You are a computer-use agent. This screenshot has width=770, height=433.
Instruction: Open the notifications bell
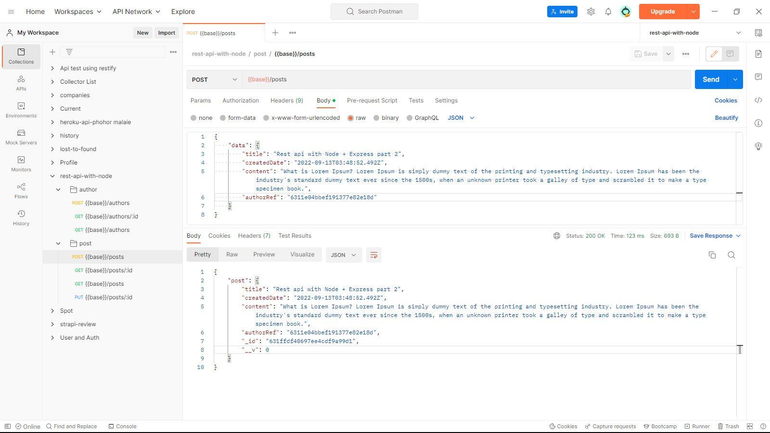608,12
